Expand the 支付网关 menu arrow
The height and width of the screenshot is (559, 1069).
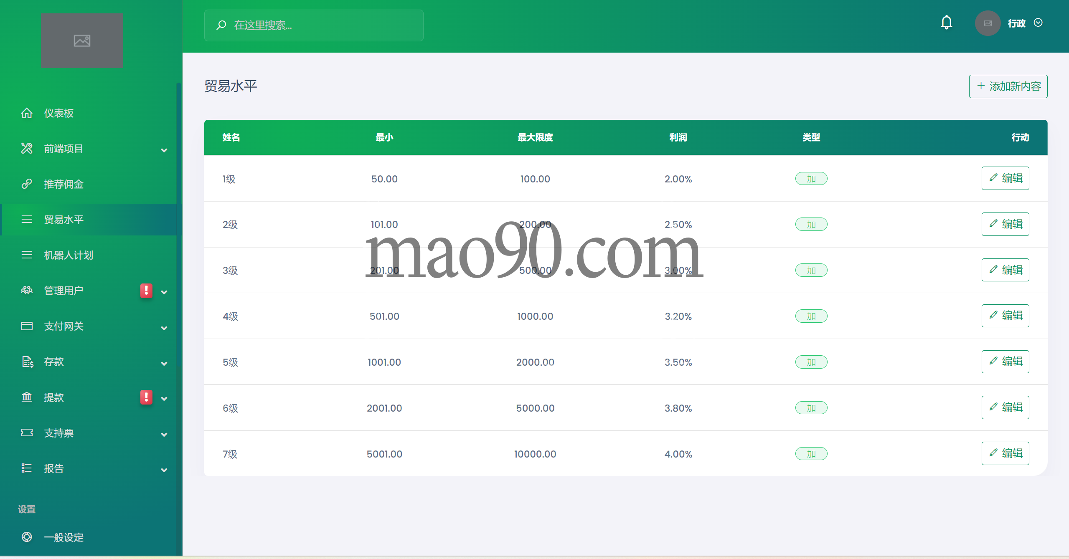[164, 328]
